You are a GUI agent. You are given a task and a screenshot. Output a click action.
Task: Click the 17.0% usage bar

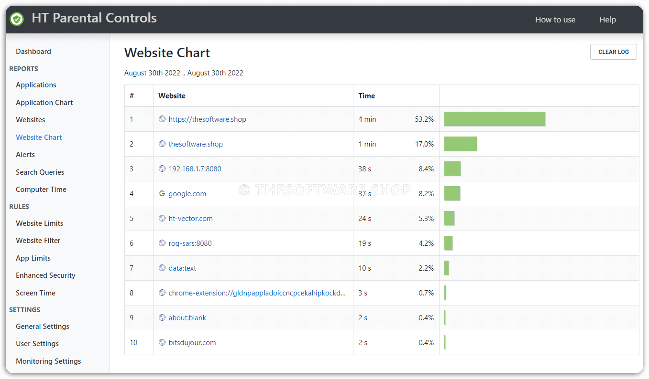point(461,144)
